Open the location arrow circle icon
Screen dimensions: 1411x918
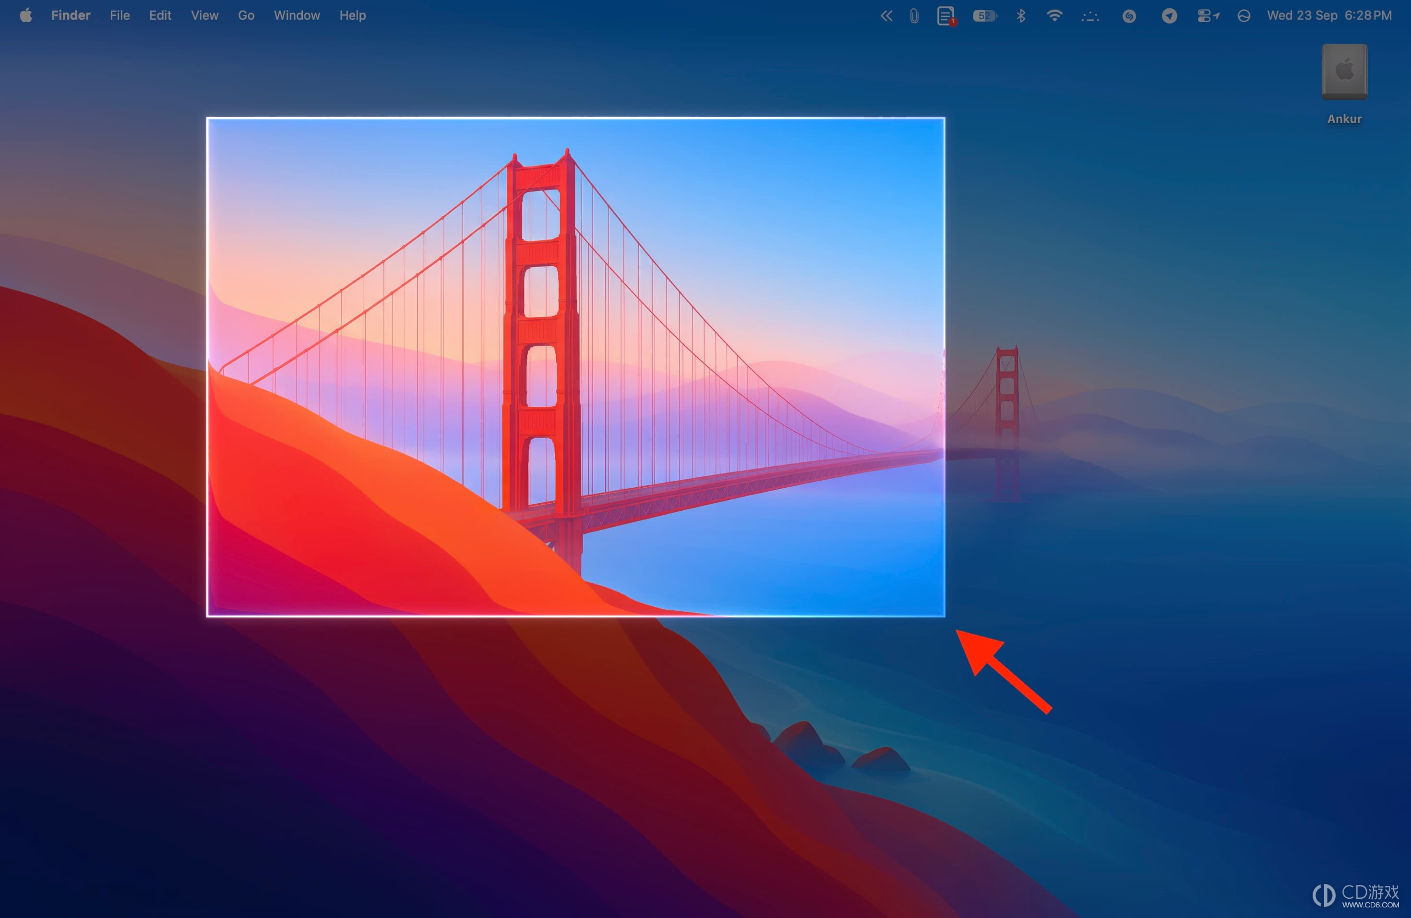pos(1169,16)
